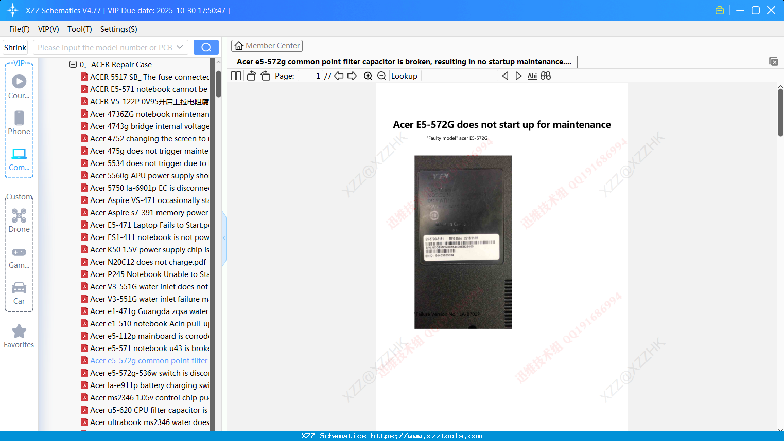Open the Tool(T) menu
The image size is (784, 441).
pyautogui.click(x=80, y=29)
